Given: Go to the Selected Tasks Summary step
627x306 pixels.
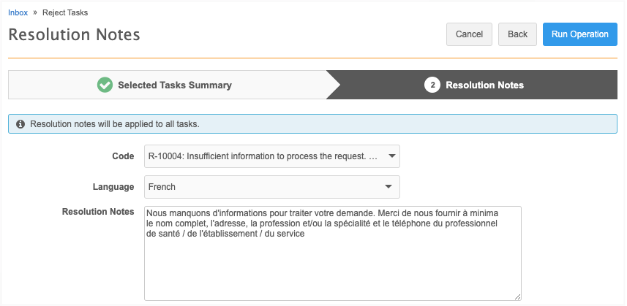Looking at the screenshot, I should (174, 85).
